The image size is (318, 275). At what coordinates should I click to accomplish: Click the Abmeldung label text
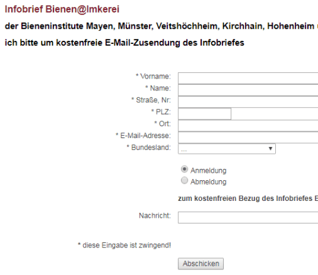coord(208,181)
